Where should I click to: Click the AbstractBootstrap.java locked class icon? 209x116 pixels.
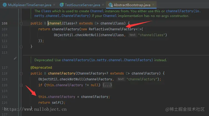110,5
